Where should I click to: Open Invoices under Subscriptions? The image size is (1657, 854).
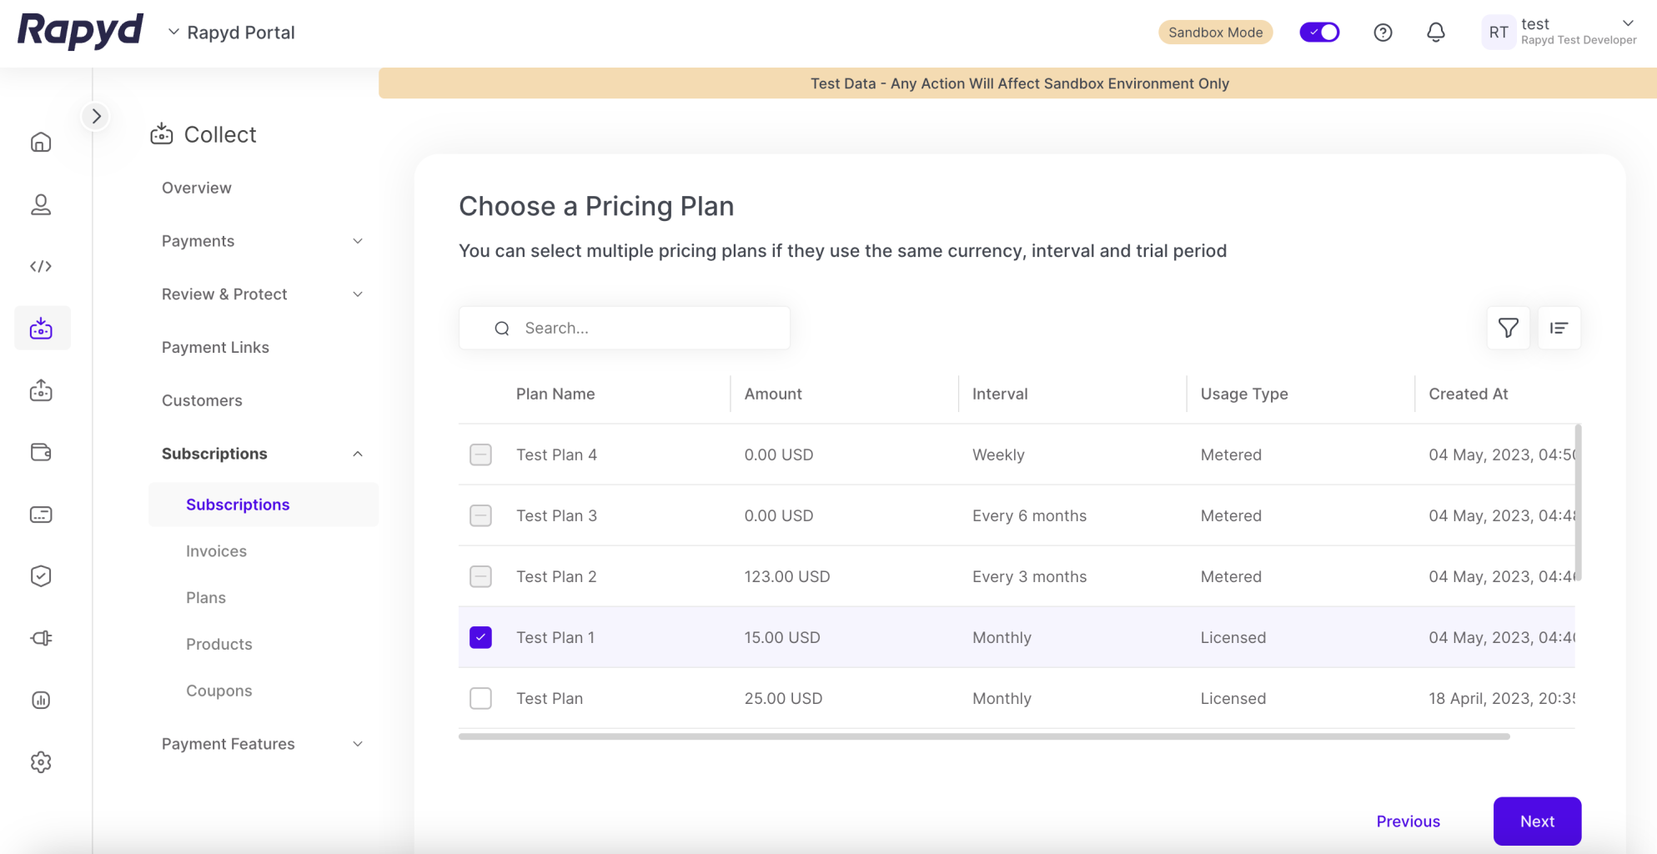pyautogui.click(x=216, y=551)
